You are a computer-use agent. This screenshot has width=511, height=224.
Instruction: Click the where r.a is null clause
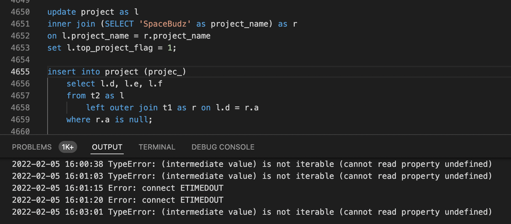pos(109,119)
